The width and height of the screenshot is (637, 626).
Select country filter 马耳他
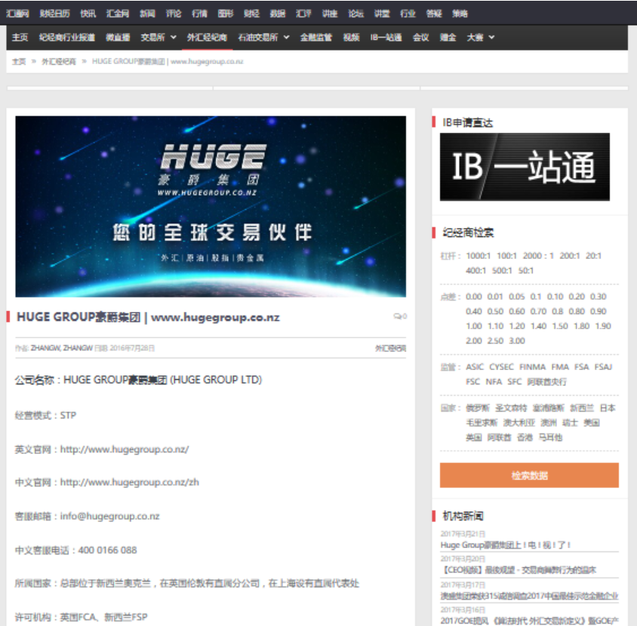tap(550, 437)
